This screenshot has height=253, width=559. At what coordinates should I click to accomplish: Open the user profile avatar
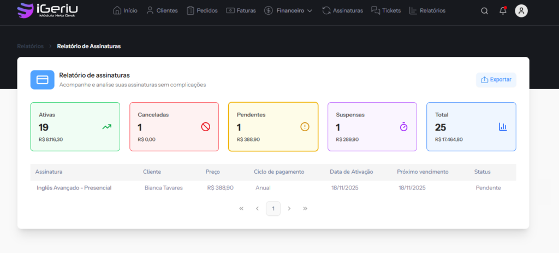[x=521, y=11]
